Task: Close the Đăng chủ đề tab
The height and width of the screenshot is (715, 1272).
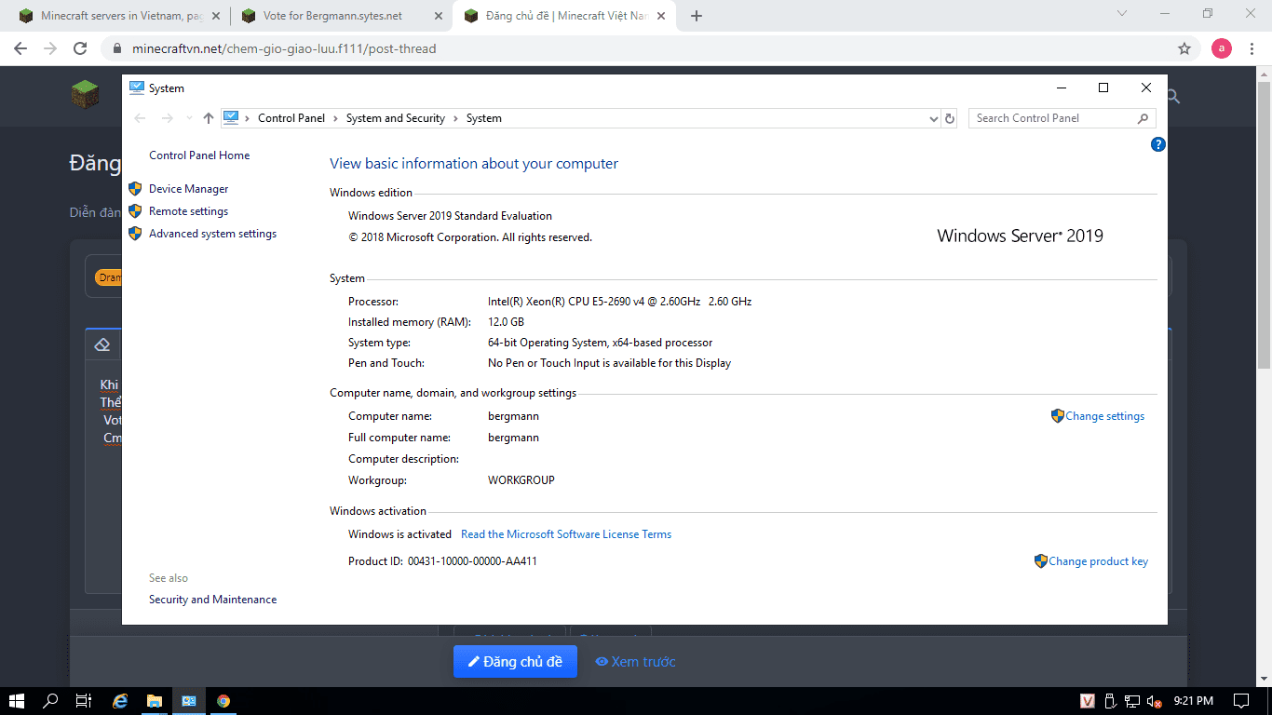Action: pos(662,16)
